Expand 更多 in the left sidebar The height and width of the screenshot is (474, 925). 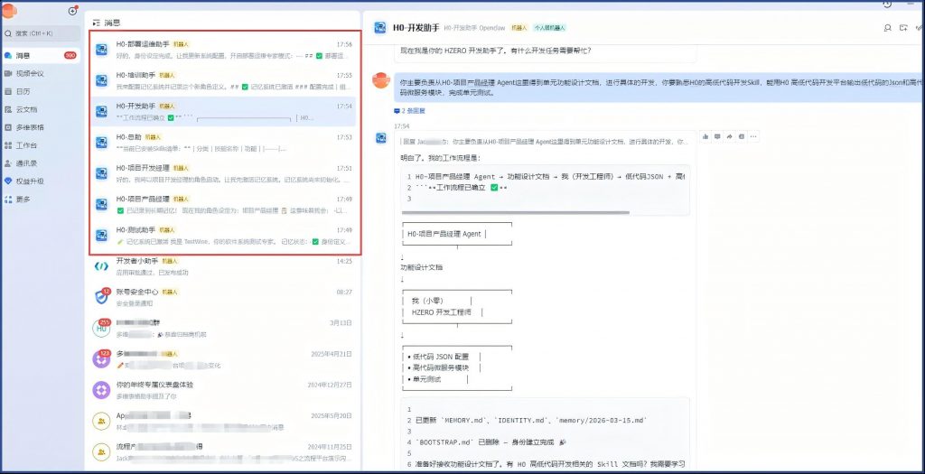point(23,199)
